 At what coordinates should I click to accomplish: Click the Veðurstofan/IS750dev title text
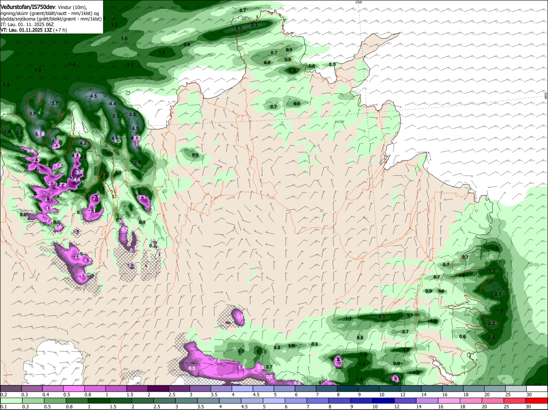point(28,7)
